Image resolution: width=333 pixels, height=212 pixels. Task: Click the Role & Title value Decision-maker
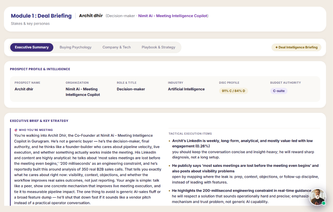(x=131, y=89)
